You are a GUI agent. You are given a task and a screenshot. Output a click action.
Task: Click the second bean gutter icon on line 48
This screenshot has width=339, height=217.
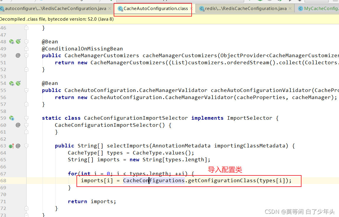18,41
